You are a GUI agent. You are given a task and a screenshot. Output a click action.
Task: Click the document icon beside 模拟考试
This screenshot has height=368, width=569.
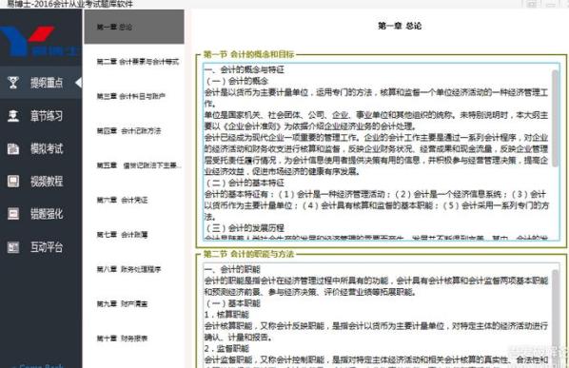coord(13,148)
